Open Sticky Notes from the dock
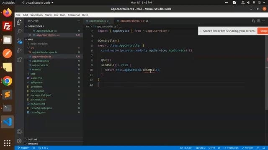 (x=7, y=67)
